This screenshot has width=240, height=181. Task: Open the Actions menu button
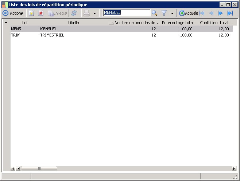pyautogui.click(x=13, y=13)
